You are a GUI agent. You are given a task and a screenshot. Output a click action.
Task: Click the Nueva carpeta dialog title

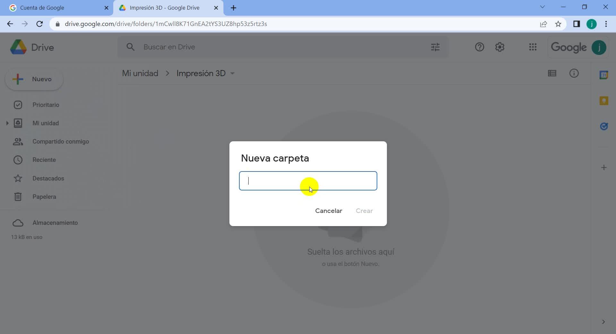point(275,158)
